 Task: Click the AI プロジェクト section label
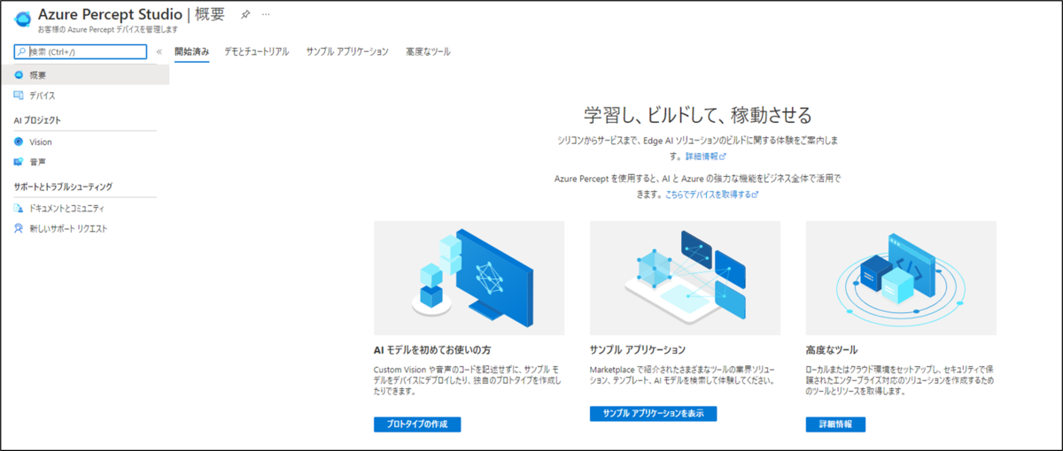coord(37,119)
